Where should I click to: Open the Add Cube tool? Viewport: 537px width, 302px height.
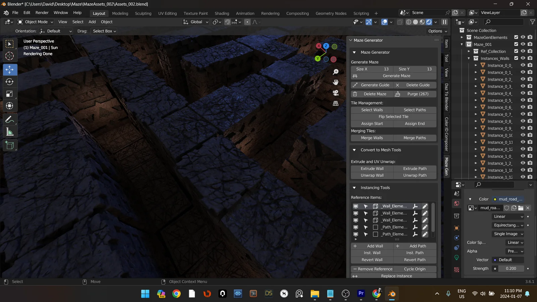click(x=9, y=145)
